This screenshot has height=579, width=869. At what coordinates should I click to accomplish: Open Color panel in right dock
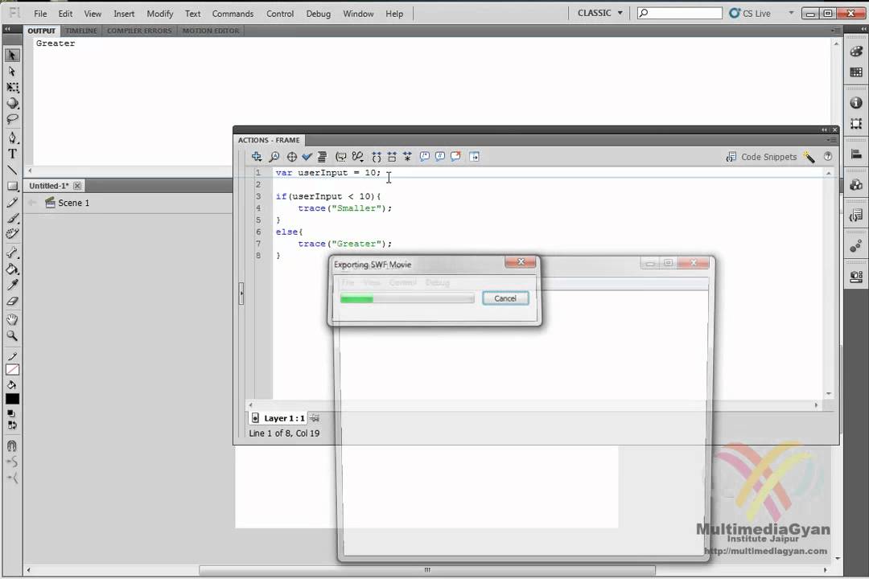coord(856,51)
